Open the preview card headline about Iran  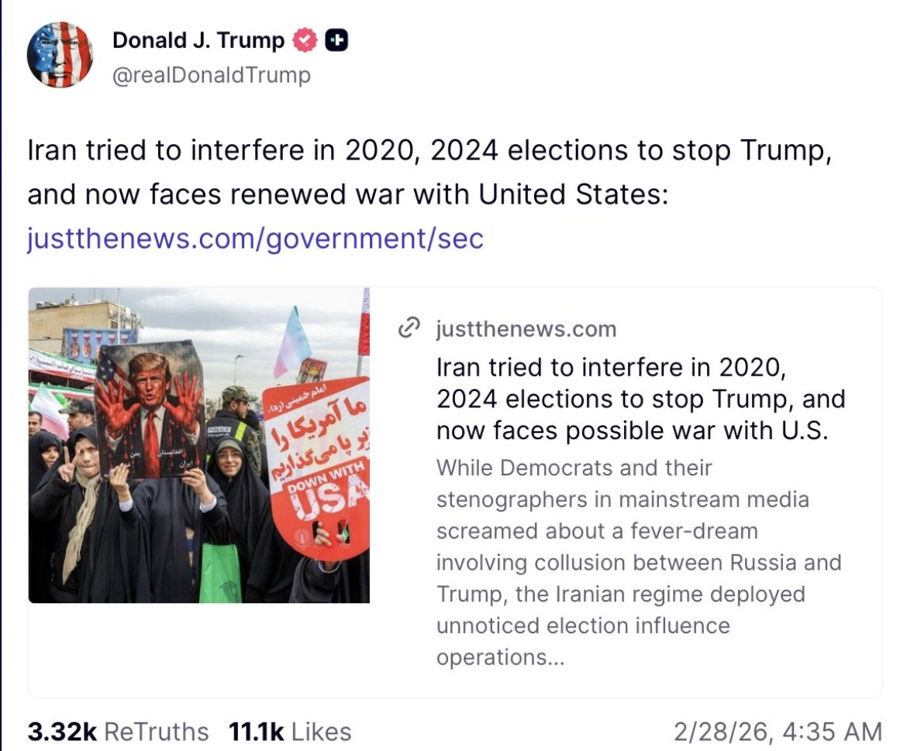click(640, 399)
